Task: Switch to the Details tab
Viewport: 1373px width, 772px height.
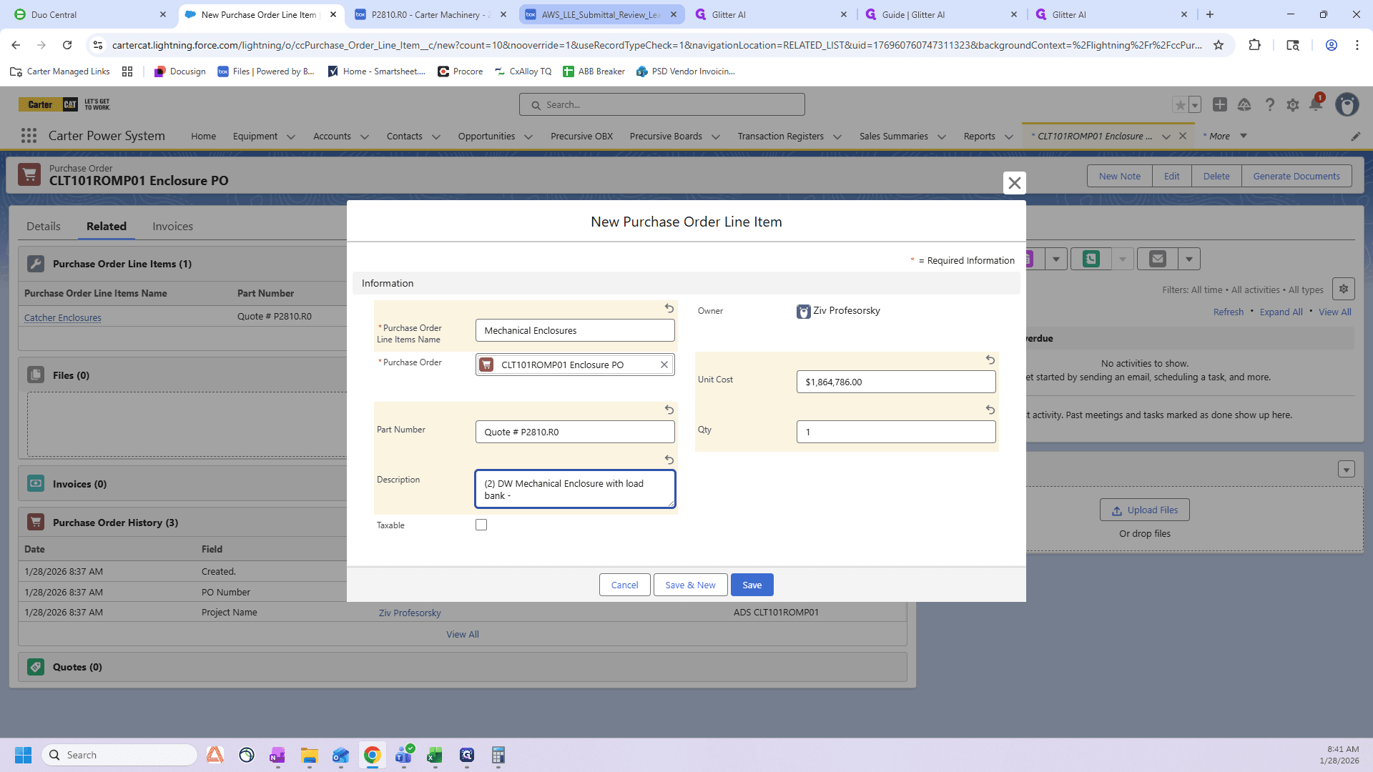Action: point(44,226)
